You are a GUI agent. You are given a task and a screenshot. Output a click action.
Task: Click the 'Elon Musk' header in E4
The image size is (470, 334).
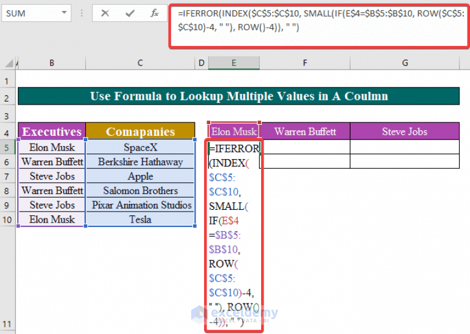(234, 131)
